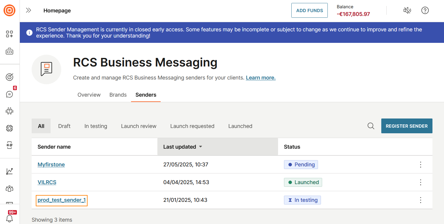Screen dimensions: 444x224
Task: Open the help question mark icon
Action: point(425,10)
